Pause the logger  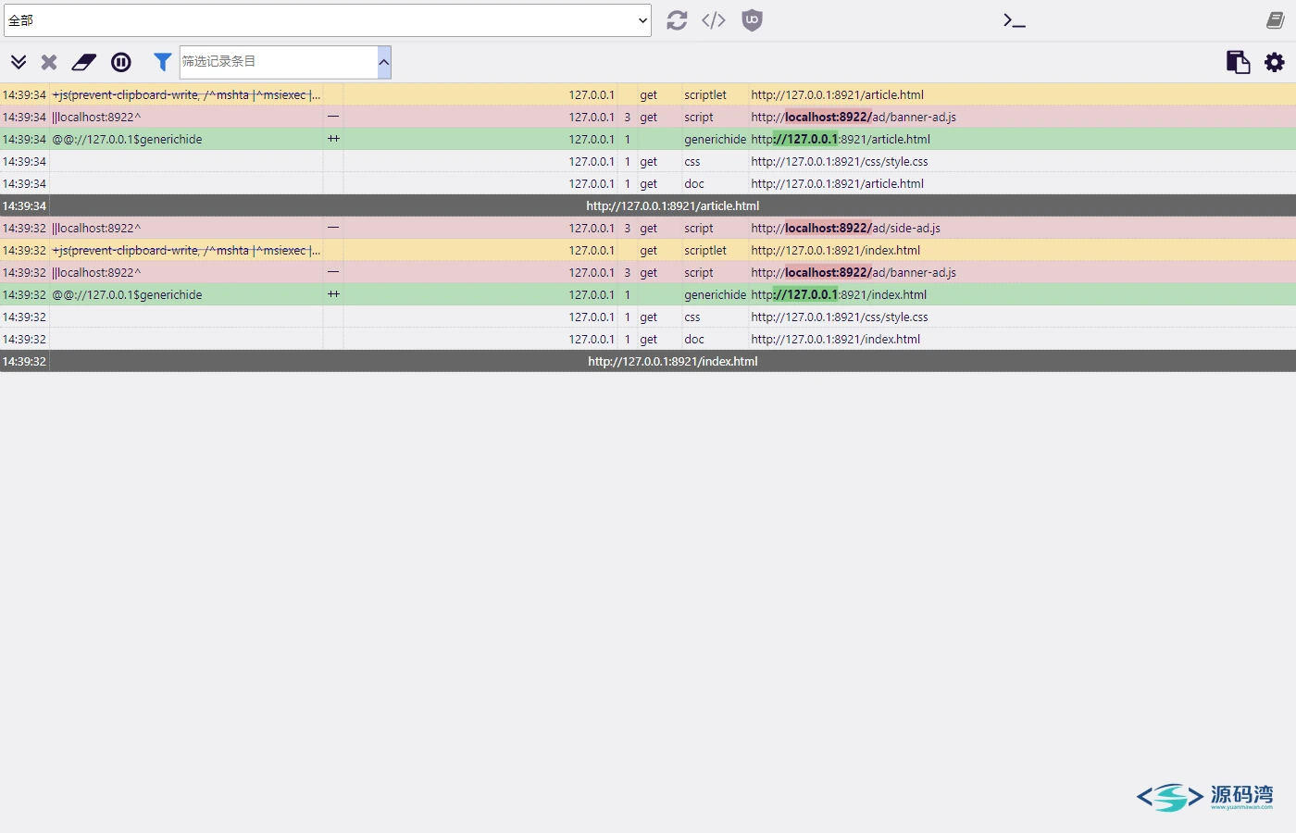pyautogui.click(x=121, y=62)
